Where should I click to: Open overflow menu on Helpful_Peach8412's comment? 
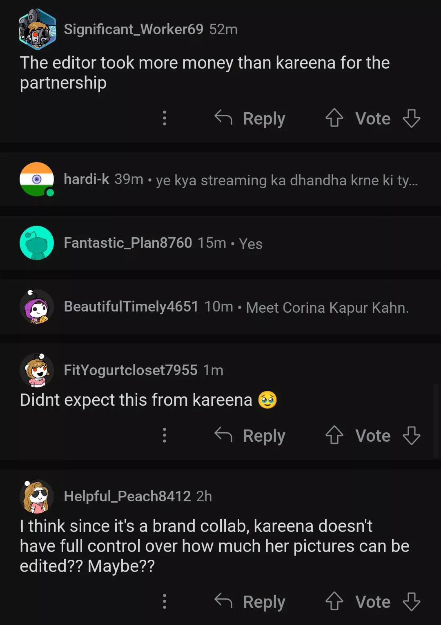click(165, 601)
